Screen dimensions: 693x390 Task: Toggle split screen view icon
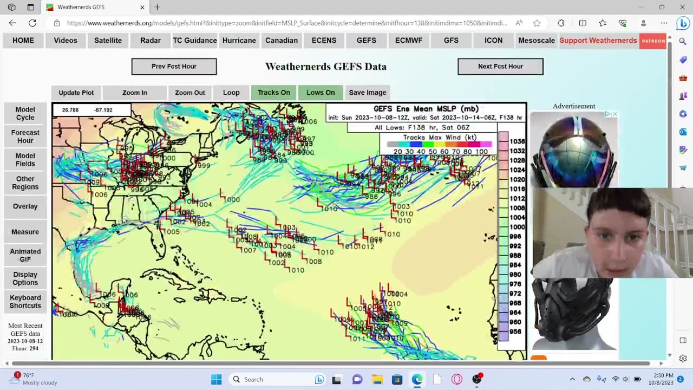pos(583,23)
